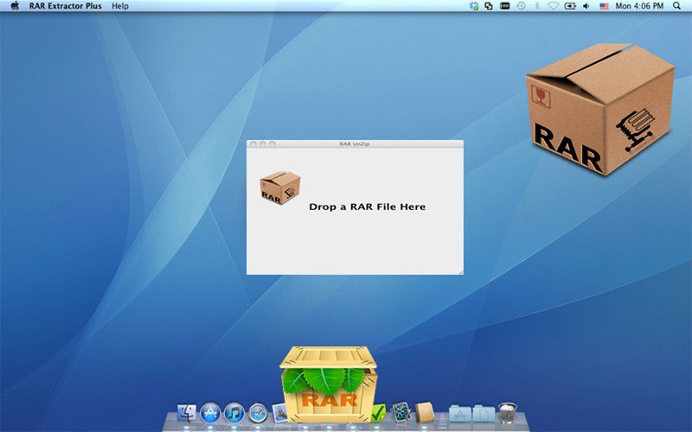Click the large RAR cardboard box desktop icon

600,109
